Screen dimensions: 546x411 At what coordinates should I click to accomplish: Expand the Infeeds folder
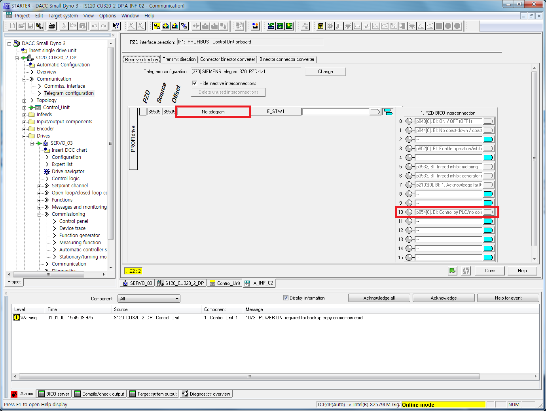[24, 115]
